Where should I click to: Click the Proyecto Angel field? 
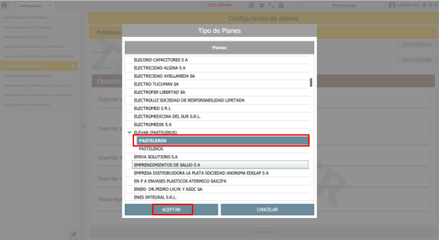point(344,5)
